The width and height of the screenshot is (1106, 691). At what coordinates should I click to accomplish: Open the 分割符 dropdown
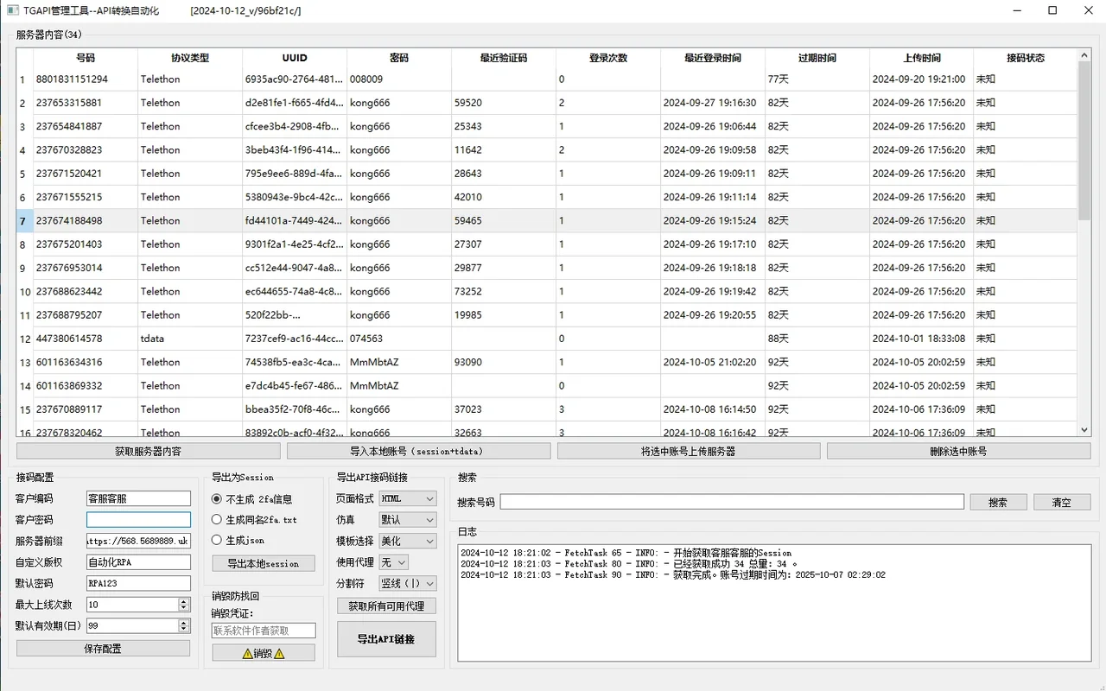tap(408, 583)
